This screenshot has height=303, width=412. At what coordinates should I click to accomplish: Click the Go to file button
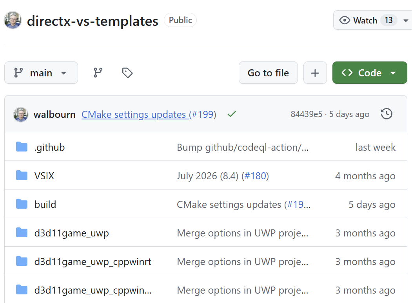tap(268, 73)
